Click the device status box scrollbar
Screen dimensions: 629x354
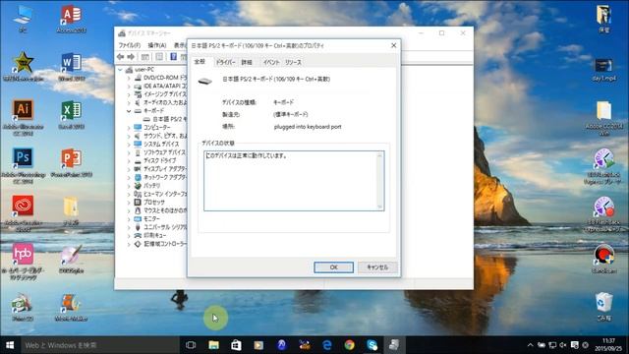[x=380, y=181]
